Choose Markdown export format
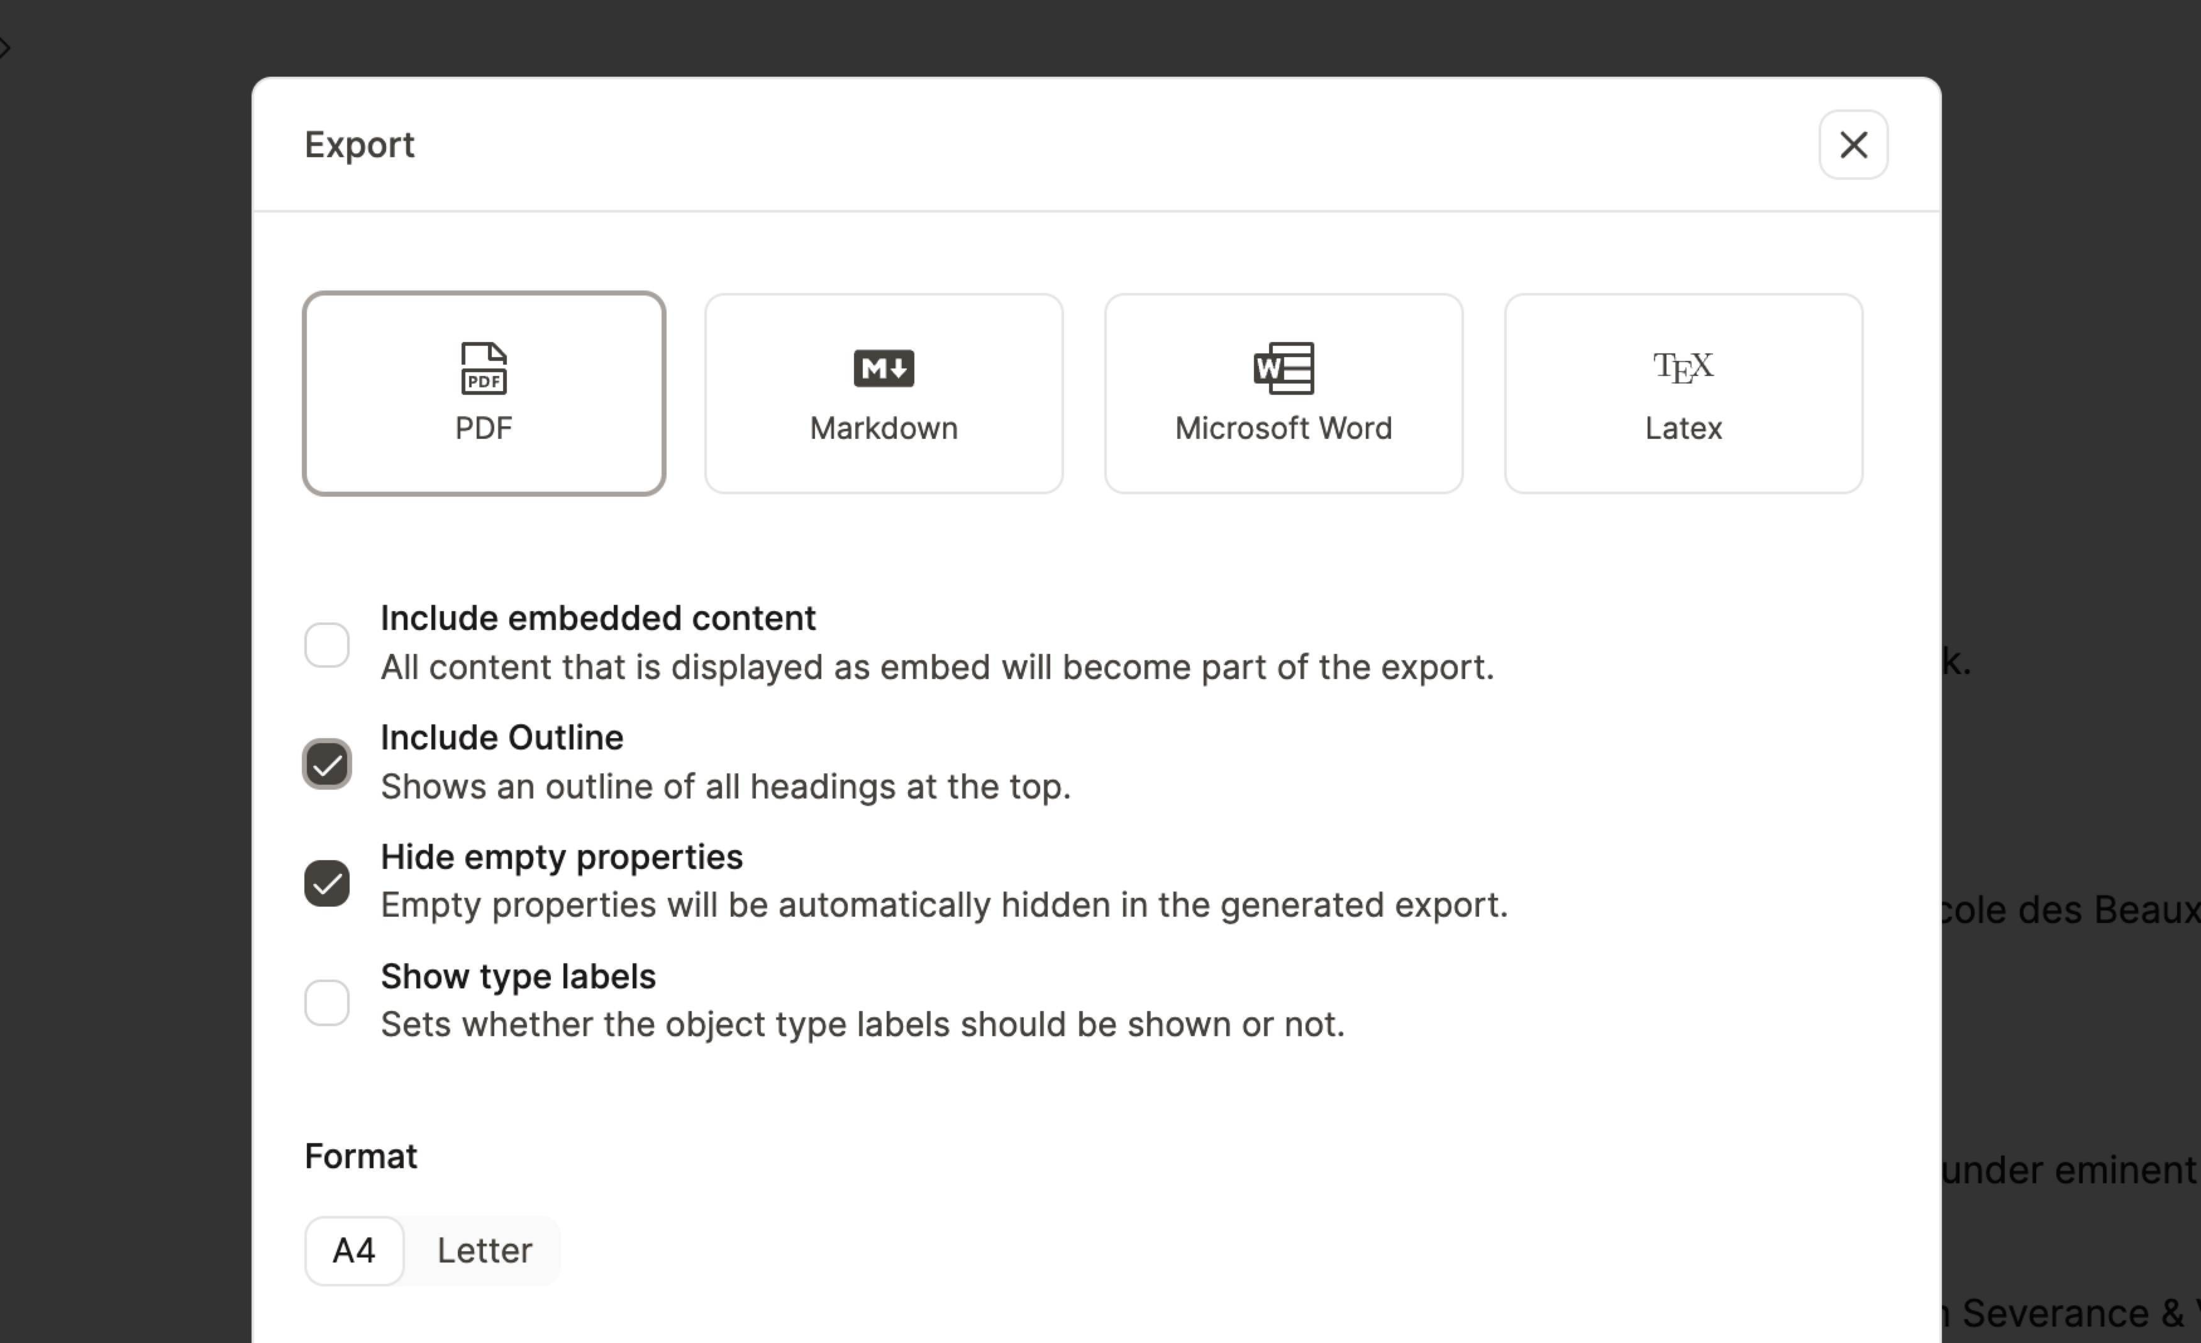 (x=884, y=393)
